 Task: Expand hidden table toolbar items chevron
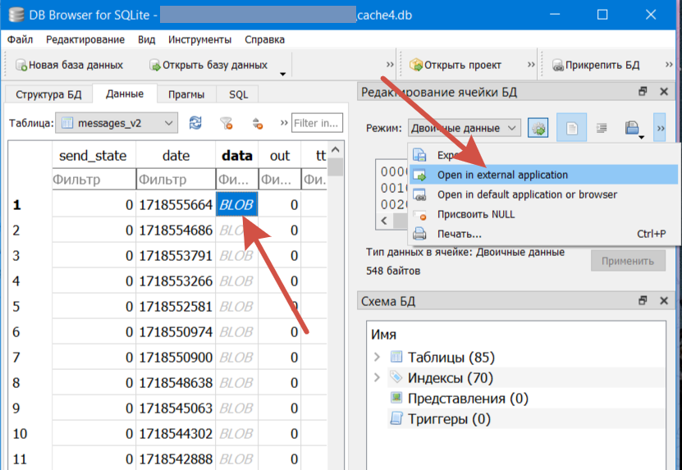pos(284,123)
